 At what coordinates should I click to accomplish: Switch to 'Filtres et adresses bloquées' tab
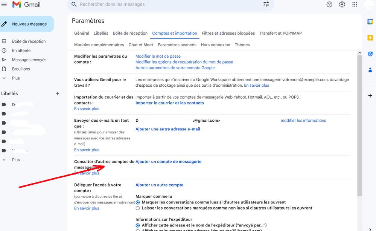pos(228,33)
